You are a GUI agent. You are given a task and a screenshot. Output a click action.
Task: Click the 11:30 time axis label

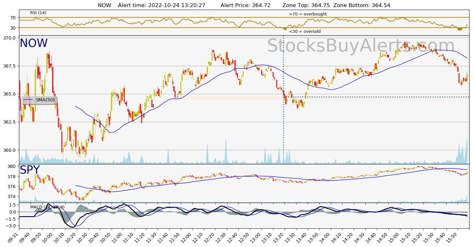(x=151, y=238)
